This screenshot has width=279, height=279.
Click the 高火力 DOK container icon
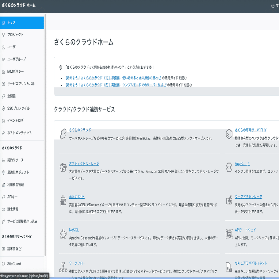(x=63, y=201)
